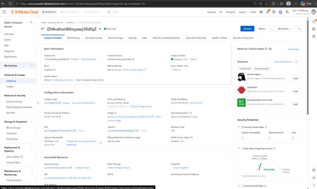Collapse the Anti-DDoS Origin Basic section

point(239,149)
